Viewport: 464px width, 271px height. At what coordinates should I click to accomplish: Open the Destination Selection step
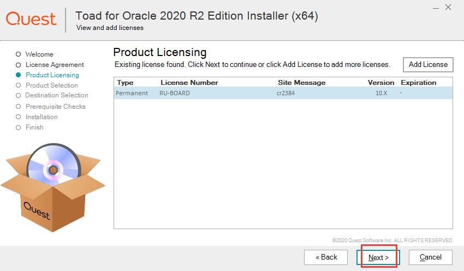click(56, 95)
